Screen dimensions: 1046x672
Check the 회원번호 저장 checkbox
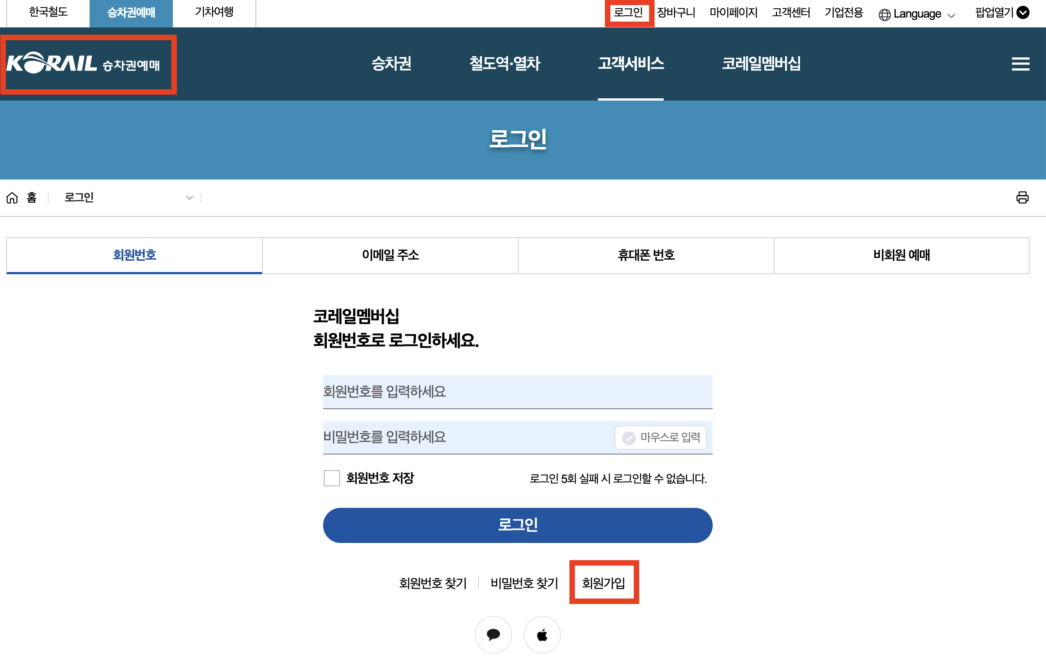331,478
